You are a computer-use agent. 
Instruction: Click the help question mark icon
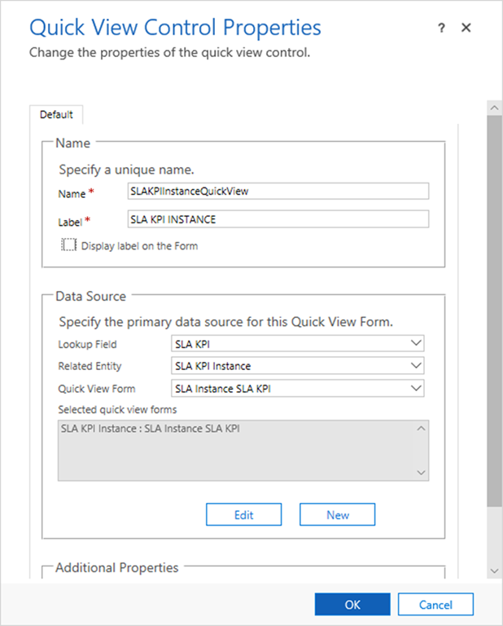tap(441, 28)
